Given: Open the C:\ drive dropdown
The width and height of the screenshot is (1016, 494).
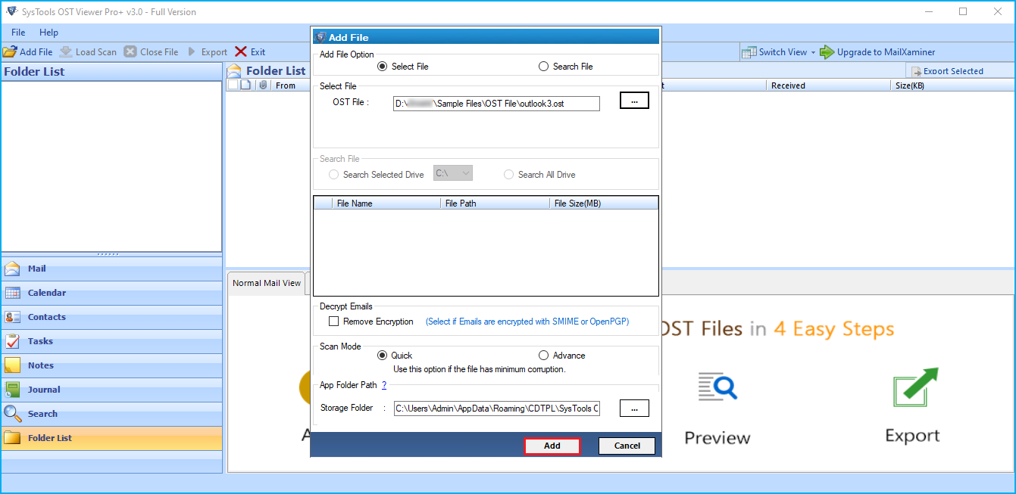Looking at the screenshot, I should pos(453,174).
